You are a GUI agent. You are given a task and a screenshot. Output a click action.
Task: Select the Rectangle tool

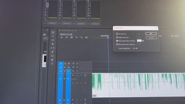pos(52,56)
